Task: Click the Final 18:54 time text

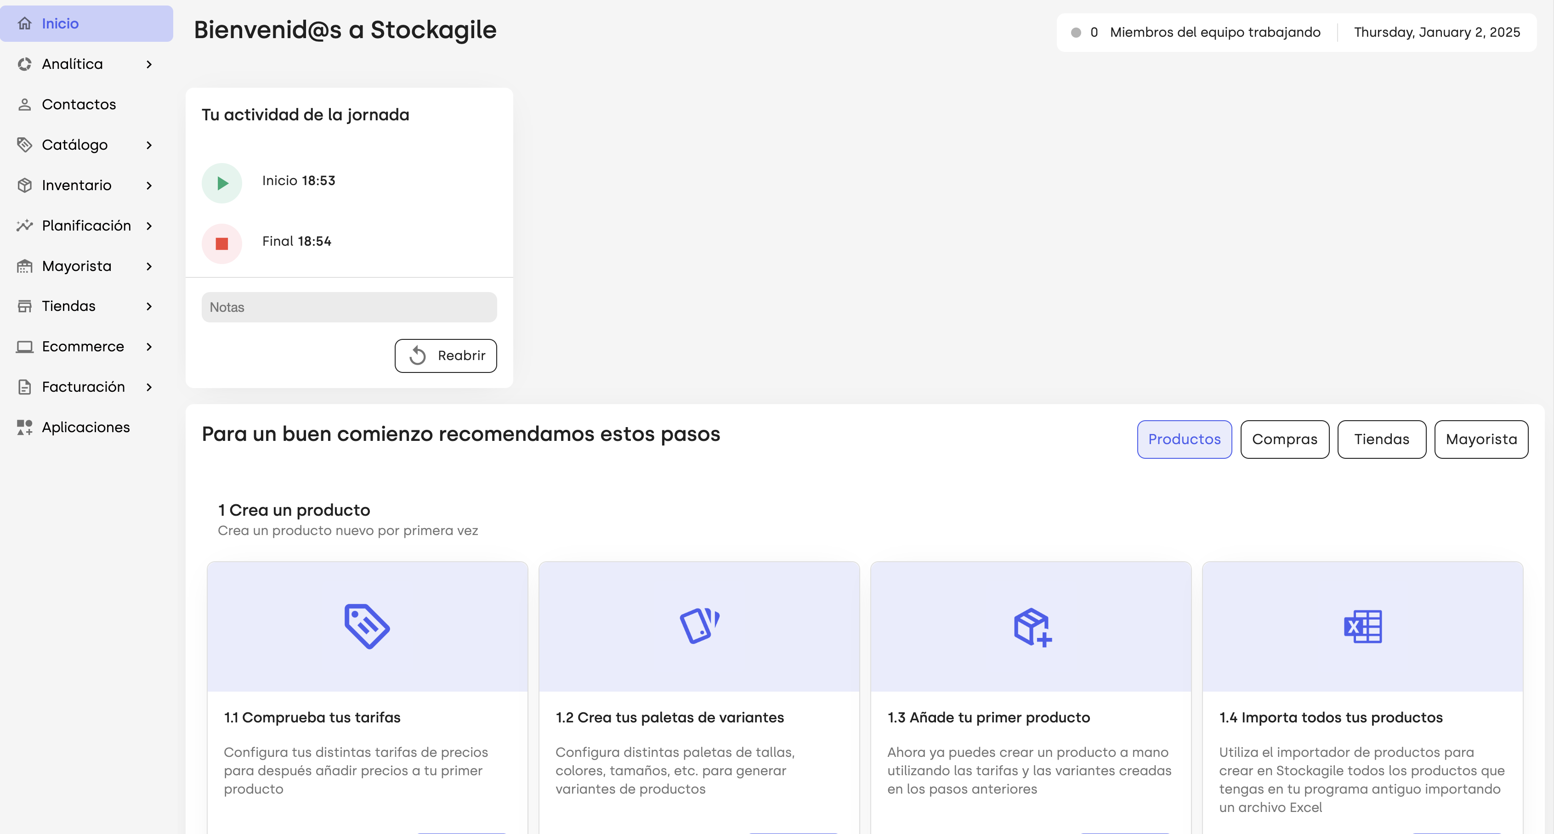Action: pos(297,241)
